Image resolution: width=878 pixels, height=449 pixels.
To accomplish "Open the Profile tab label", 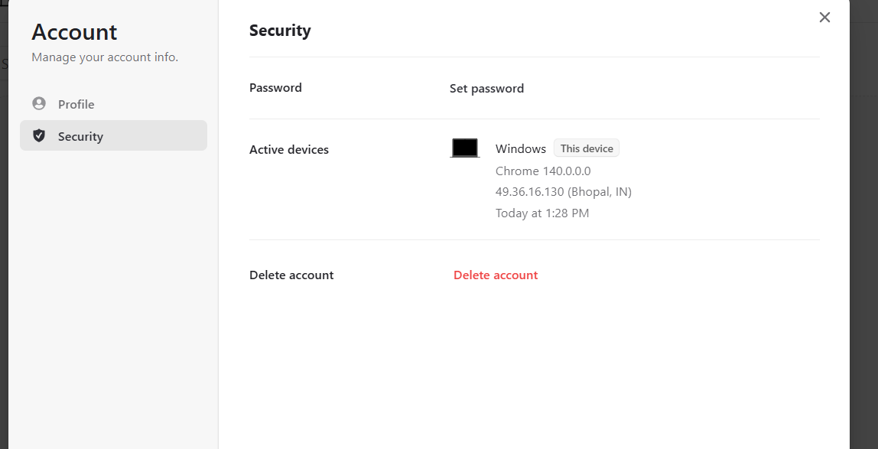I will [x=76, y=104].
